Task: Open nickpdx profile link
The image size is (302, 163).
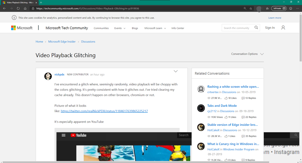Action: 59,74
